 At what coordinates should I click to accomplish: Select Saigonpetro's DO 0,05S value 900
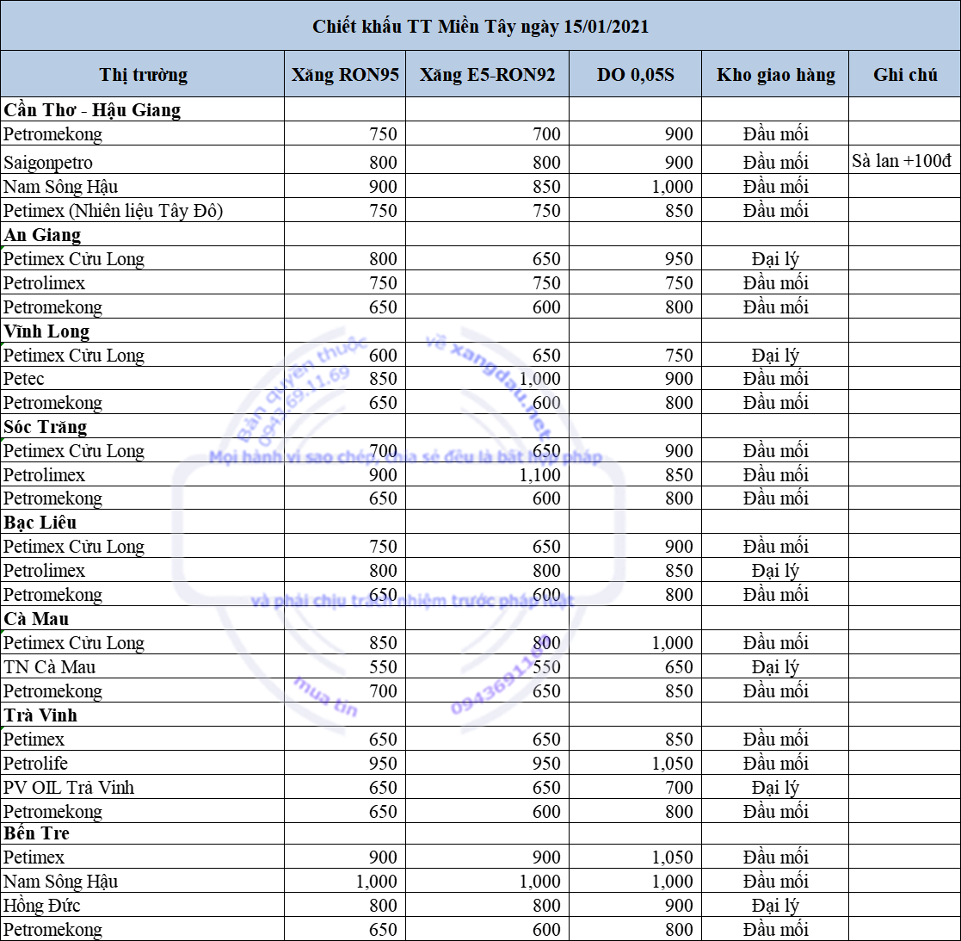(x=636, y=160)
